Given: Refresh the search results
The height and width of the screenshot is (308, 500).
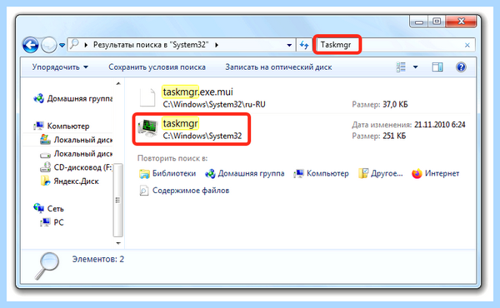Looking at the screenshot, I should pos(304,45).
